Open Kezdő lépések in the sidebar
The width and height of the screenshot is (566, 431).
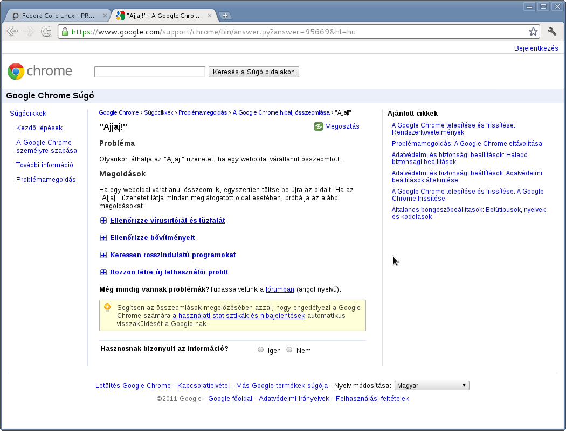pos(39,128)
